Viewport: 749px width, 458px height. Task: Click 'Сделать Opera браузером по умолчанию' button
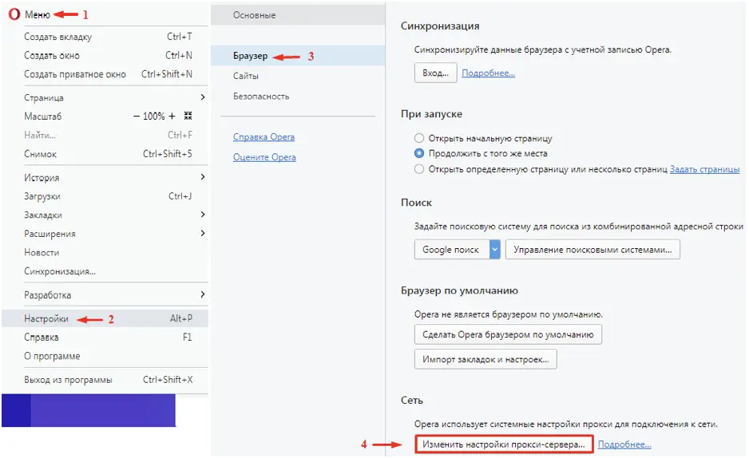[x=508, y=334]
